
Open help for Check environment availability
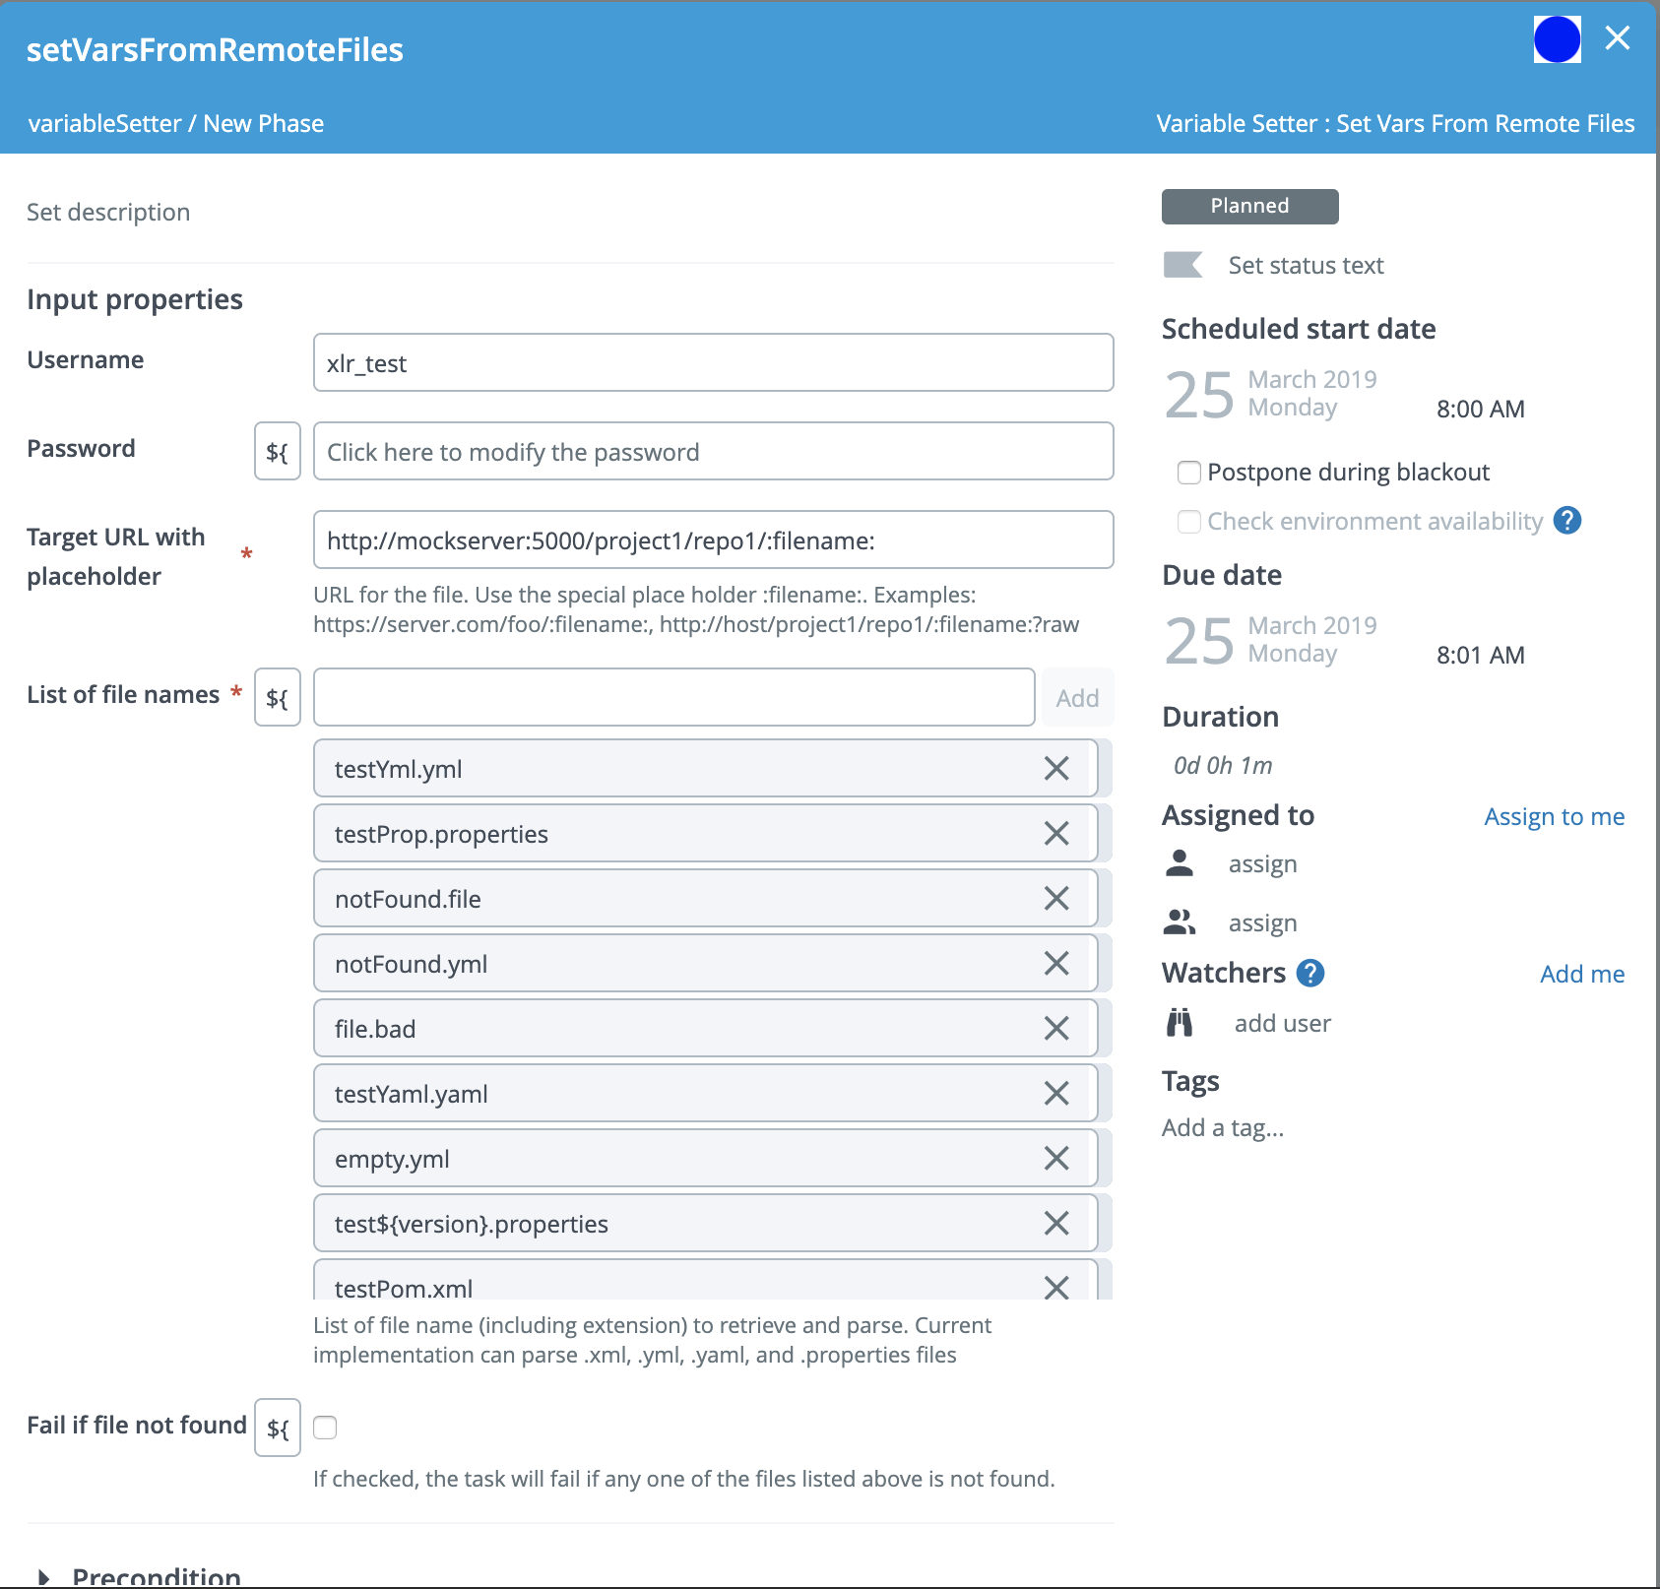(1567, 521)
